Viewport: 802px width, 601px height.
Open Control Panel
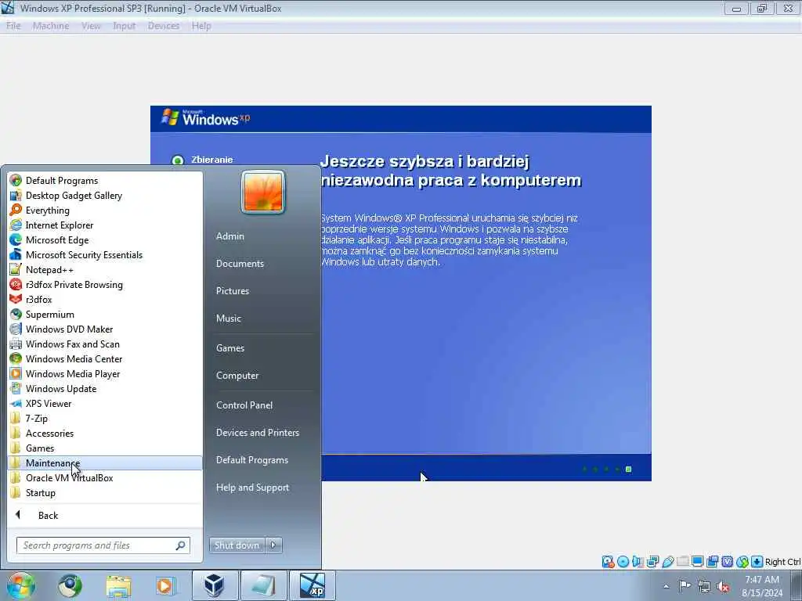262,405
